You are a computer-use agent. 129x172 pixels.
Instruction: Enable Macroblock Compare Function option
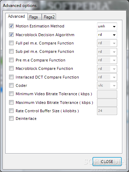tap(11, 68)
